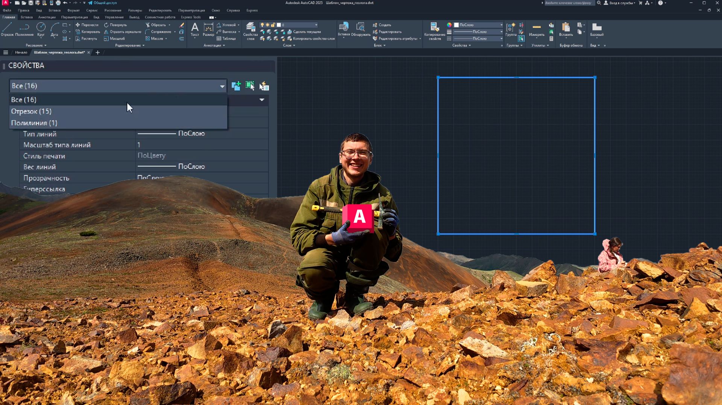Open the lineweight ПоСлою dropdown in ribbon

pyautogui.click(x=478, y=32)
